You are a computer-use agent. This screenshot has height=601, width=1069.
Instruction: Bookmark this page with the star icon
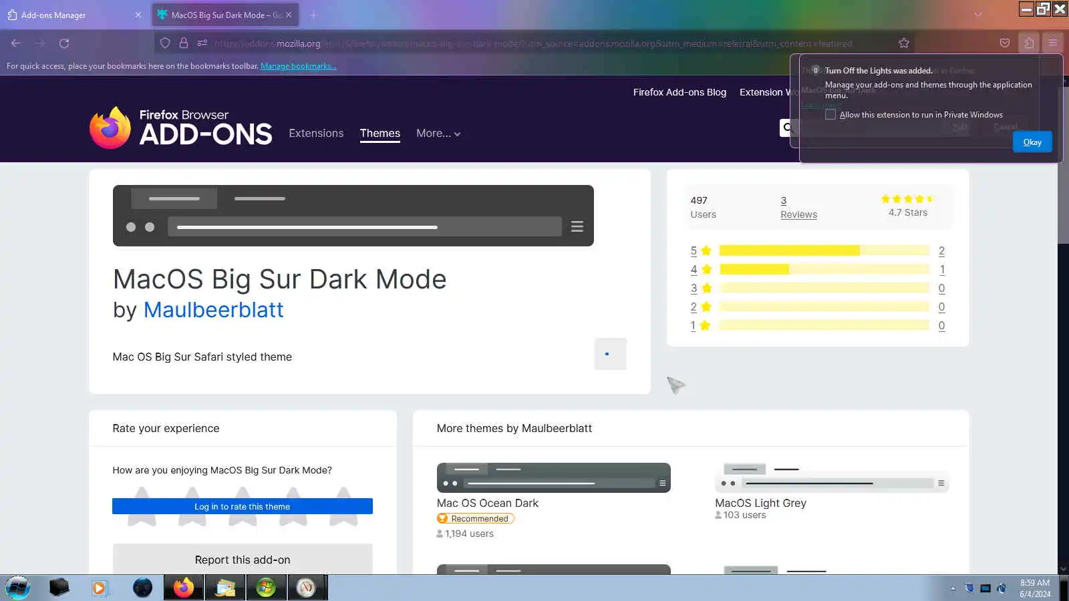(904, 43)
